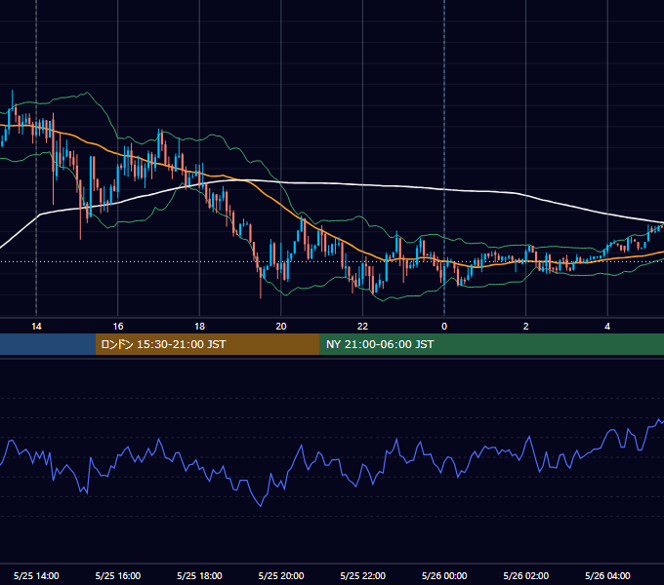664x585 pixels.
Task: Click the London 15:30-21:00 JST session bar
Action: 207,344
